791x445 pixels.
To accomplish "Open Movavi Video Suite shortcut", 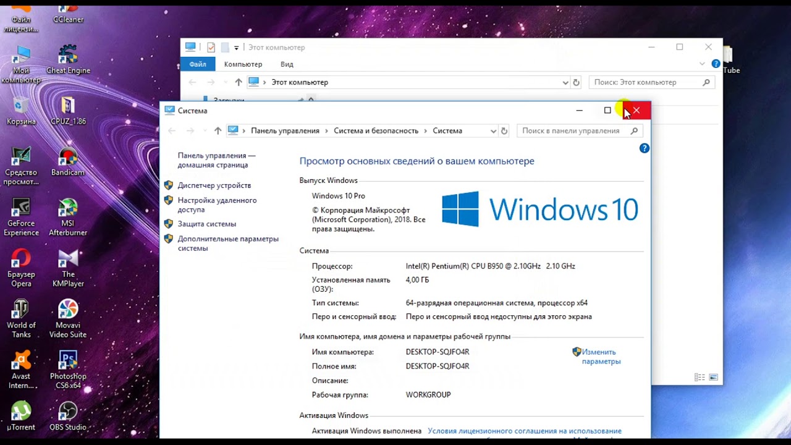I will pyautogui.click(x=68, y=319).
